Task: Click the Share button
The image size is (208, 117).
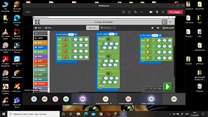Action: coord(48,28)
